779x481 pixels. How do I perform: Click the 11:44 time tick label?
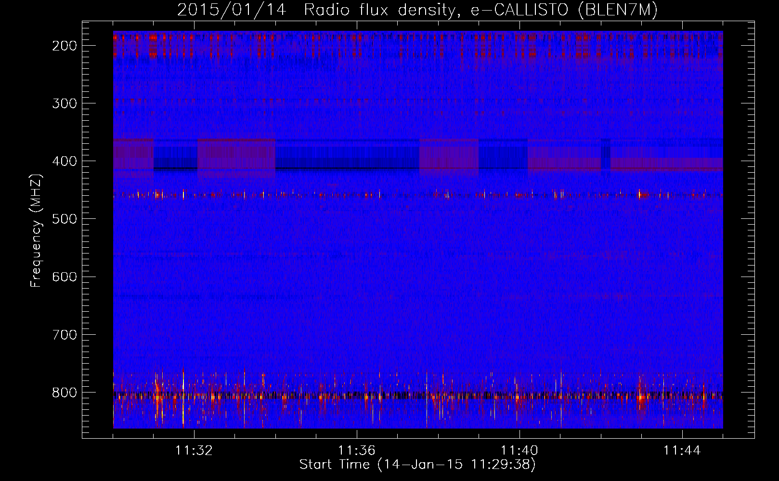pos(682,451)
